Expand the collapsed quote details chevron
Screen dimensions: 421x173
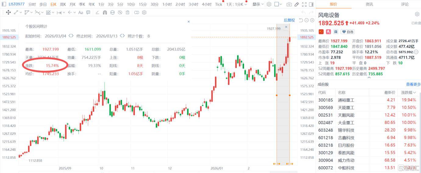[369, 77]
